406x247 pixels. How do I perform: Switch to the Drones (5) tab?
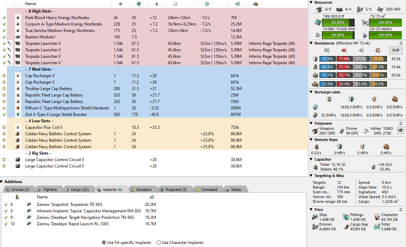click(17, 190)
